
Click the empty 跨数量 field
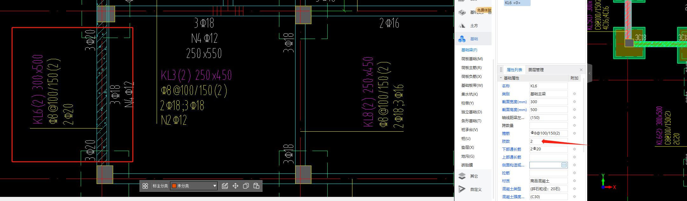point(548,126)
